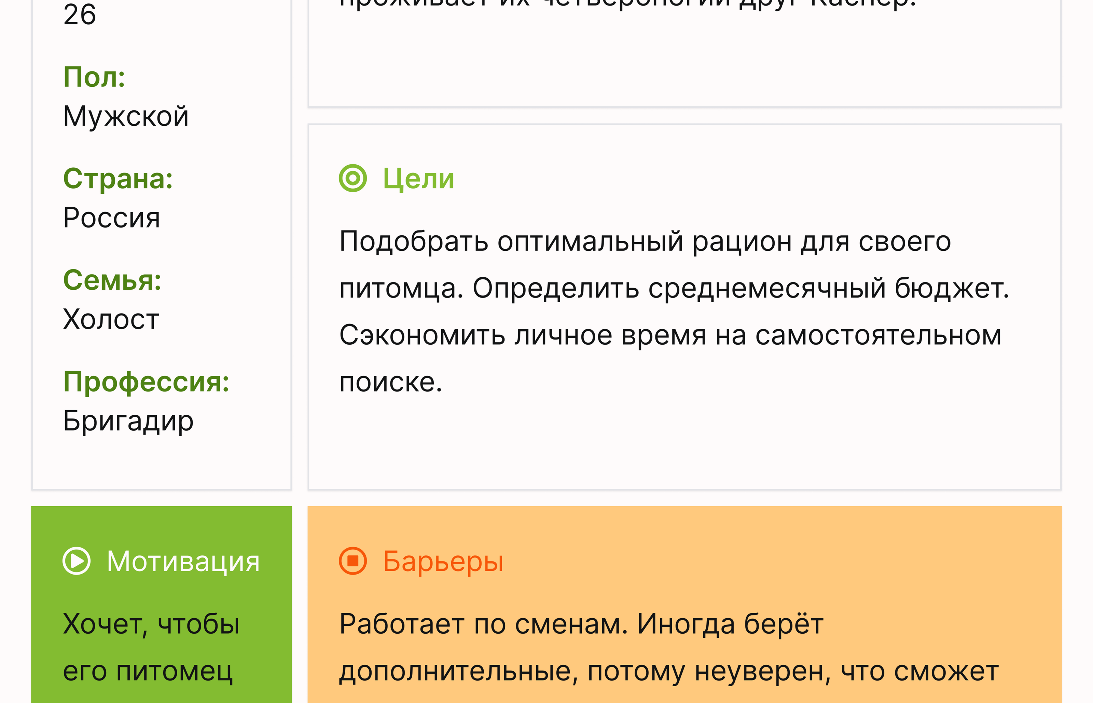Click the Россия value
Viewport: 1093px width, 703px height.
point(111,217)
